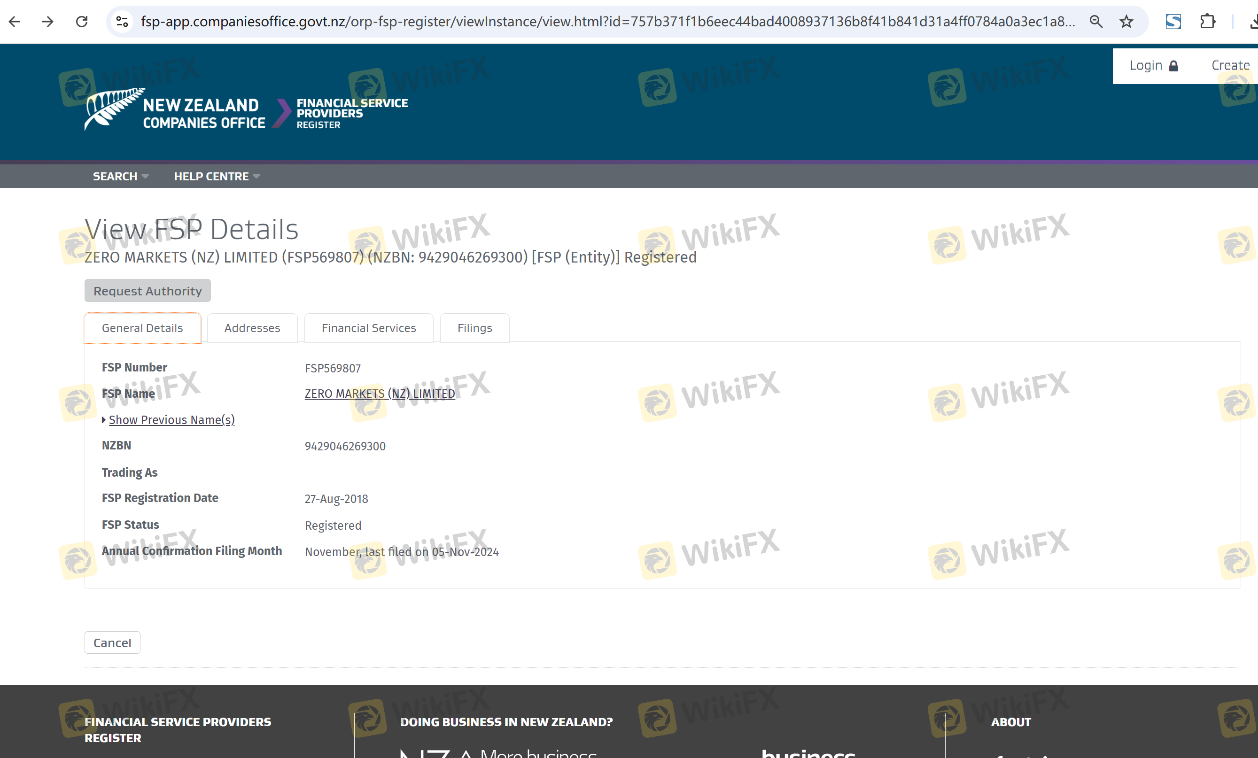This screenshot has width=1258, height=758.
Task: Open the HELP CENTRE dropdown menu
Action: [217, 176]
